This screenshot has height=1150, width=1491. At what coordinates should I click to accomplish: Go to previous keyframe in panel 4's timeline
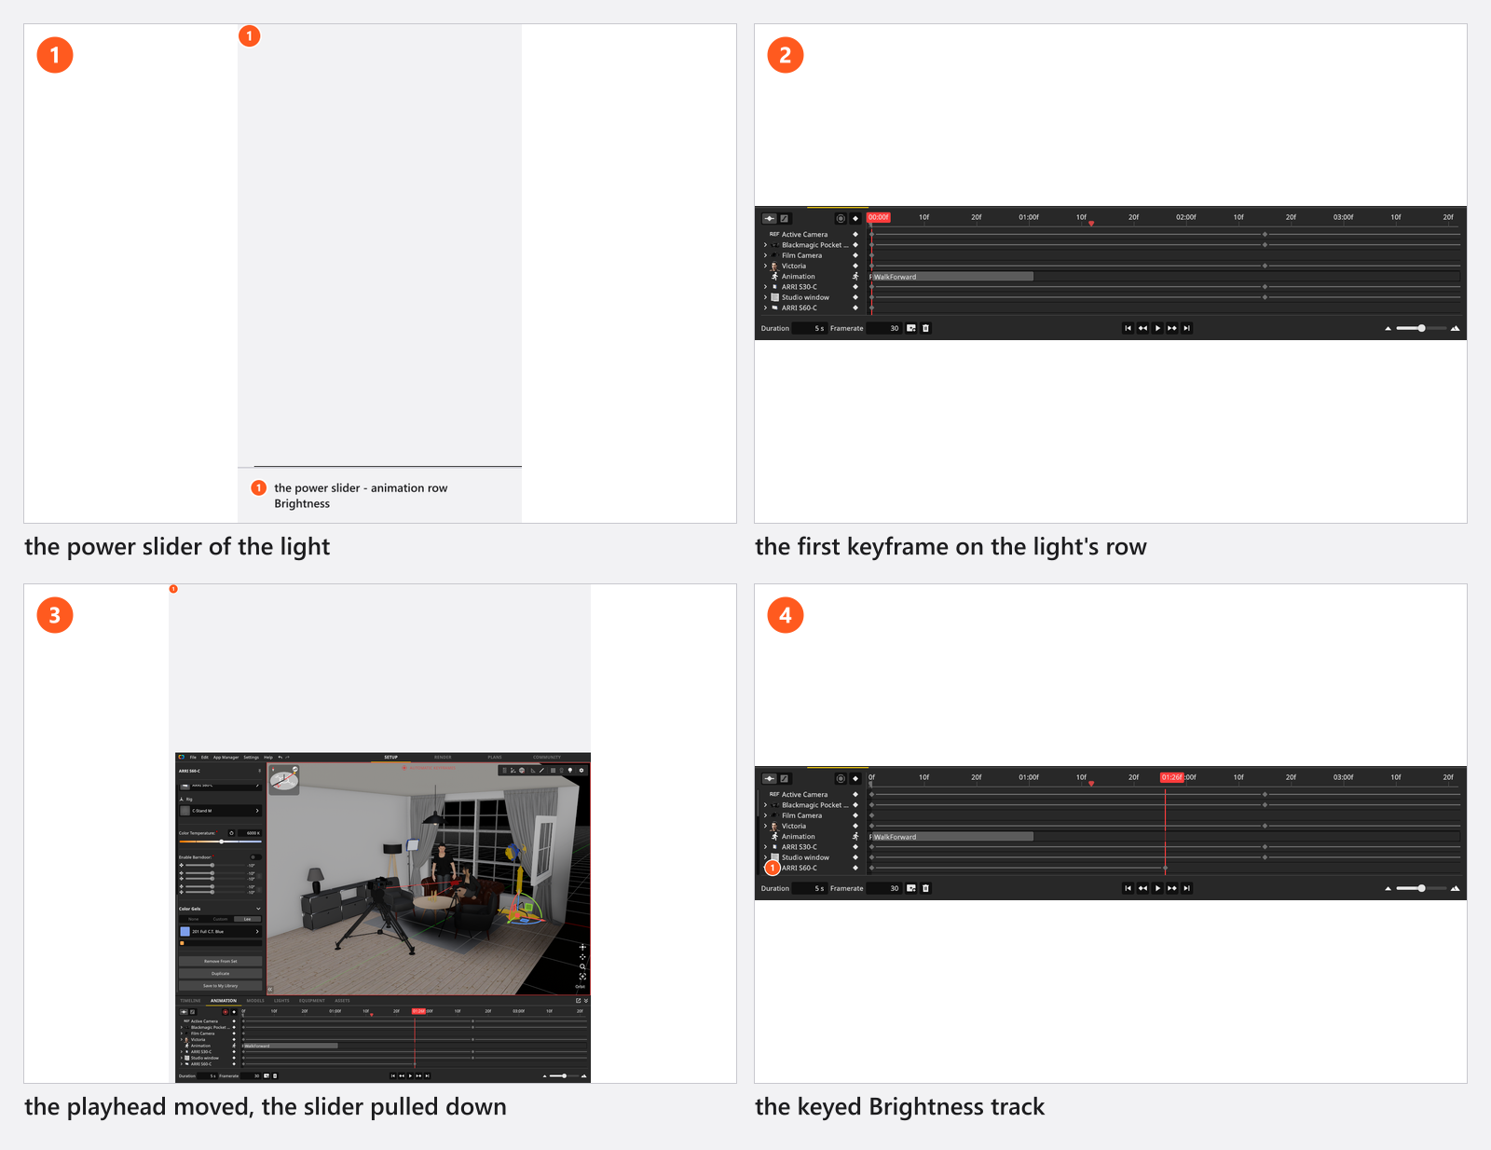[x=1142, y=888]
